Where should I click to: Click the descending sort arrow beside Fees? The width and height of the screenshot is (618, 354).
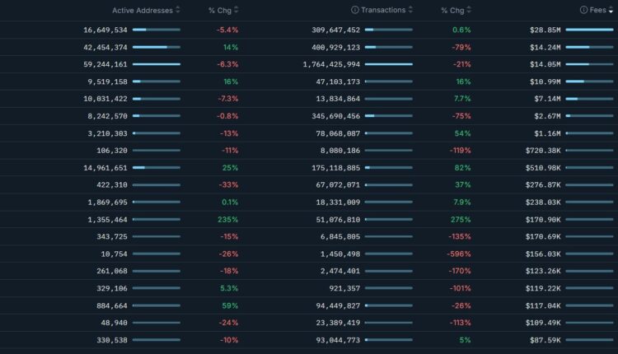611,11
